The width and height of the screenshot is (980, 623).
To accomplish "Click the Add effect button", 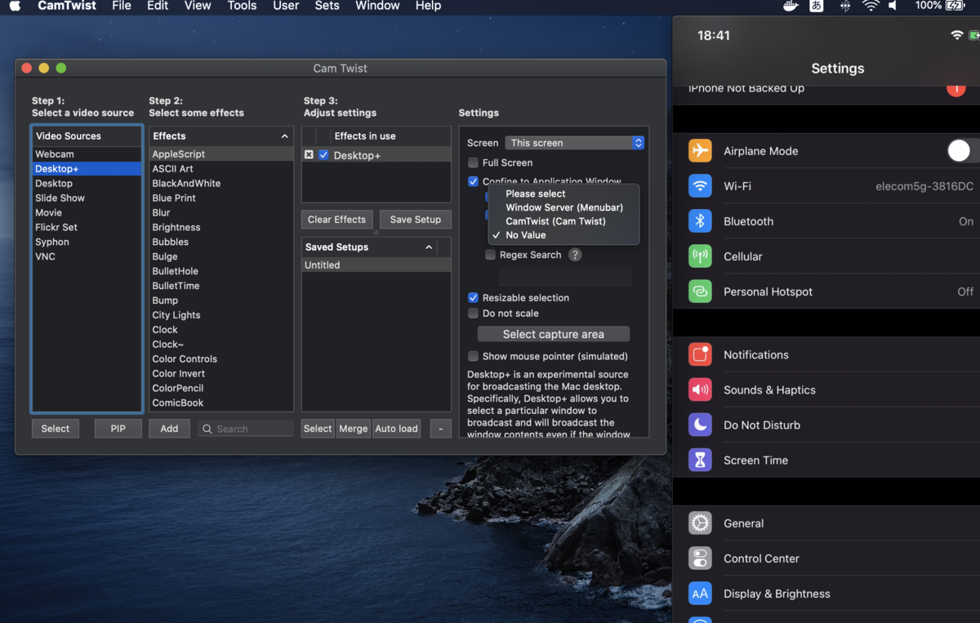I will (x=169, y=429).
